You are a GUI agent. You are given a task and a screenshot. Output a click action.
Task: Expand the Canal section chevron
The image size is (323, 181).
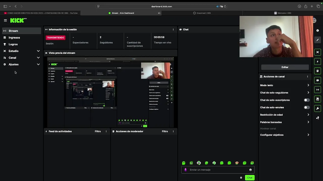(38, 58)
